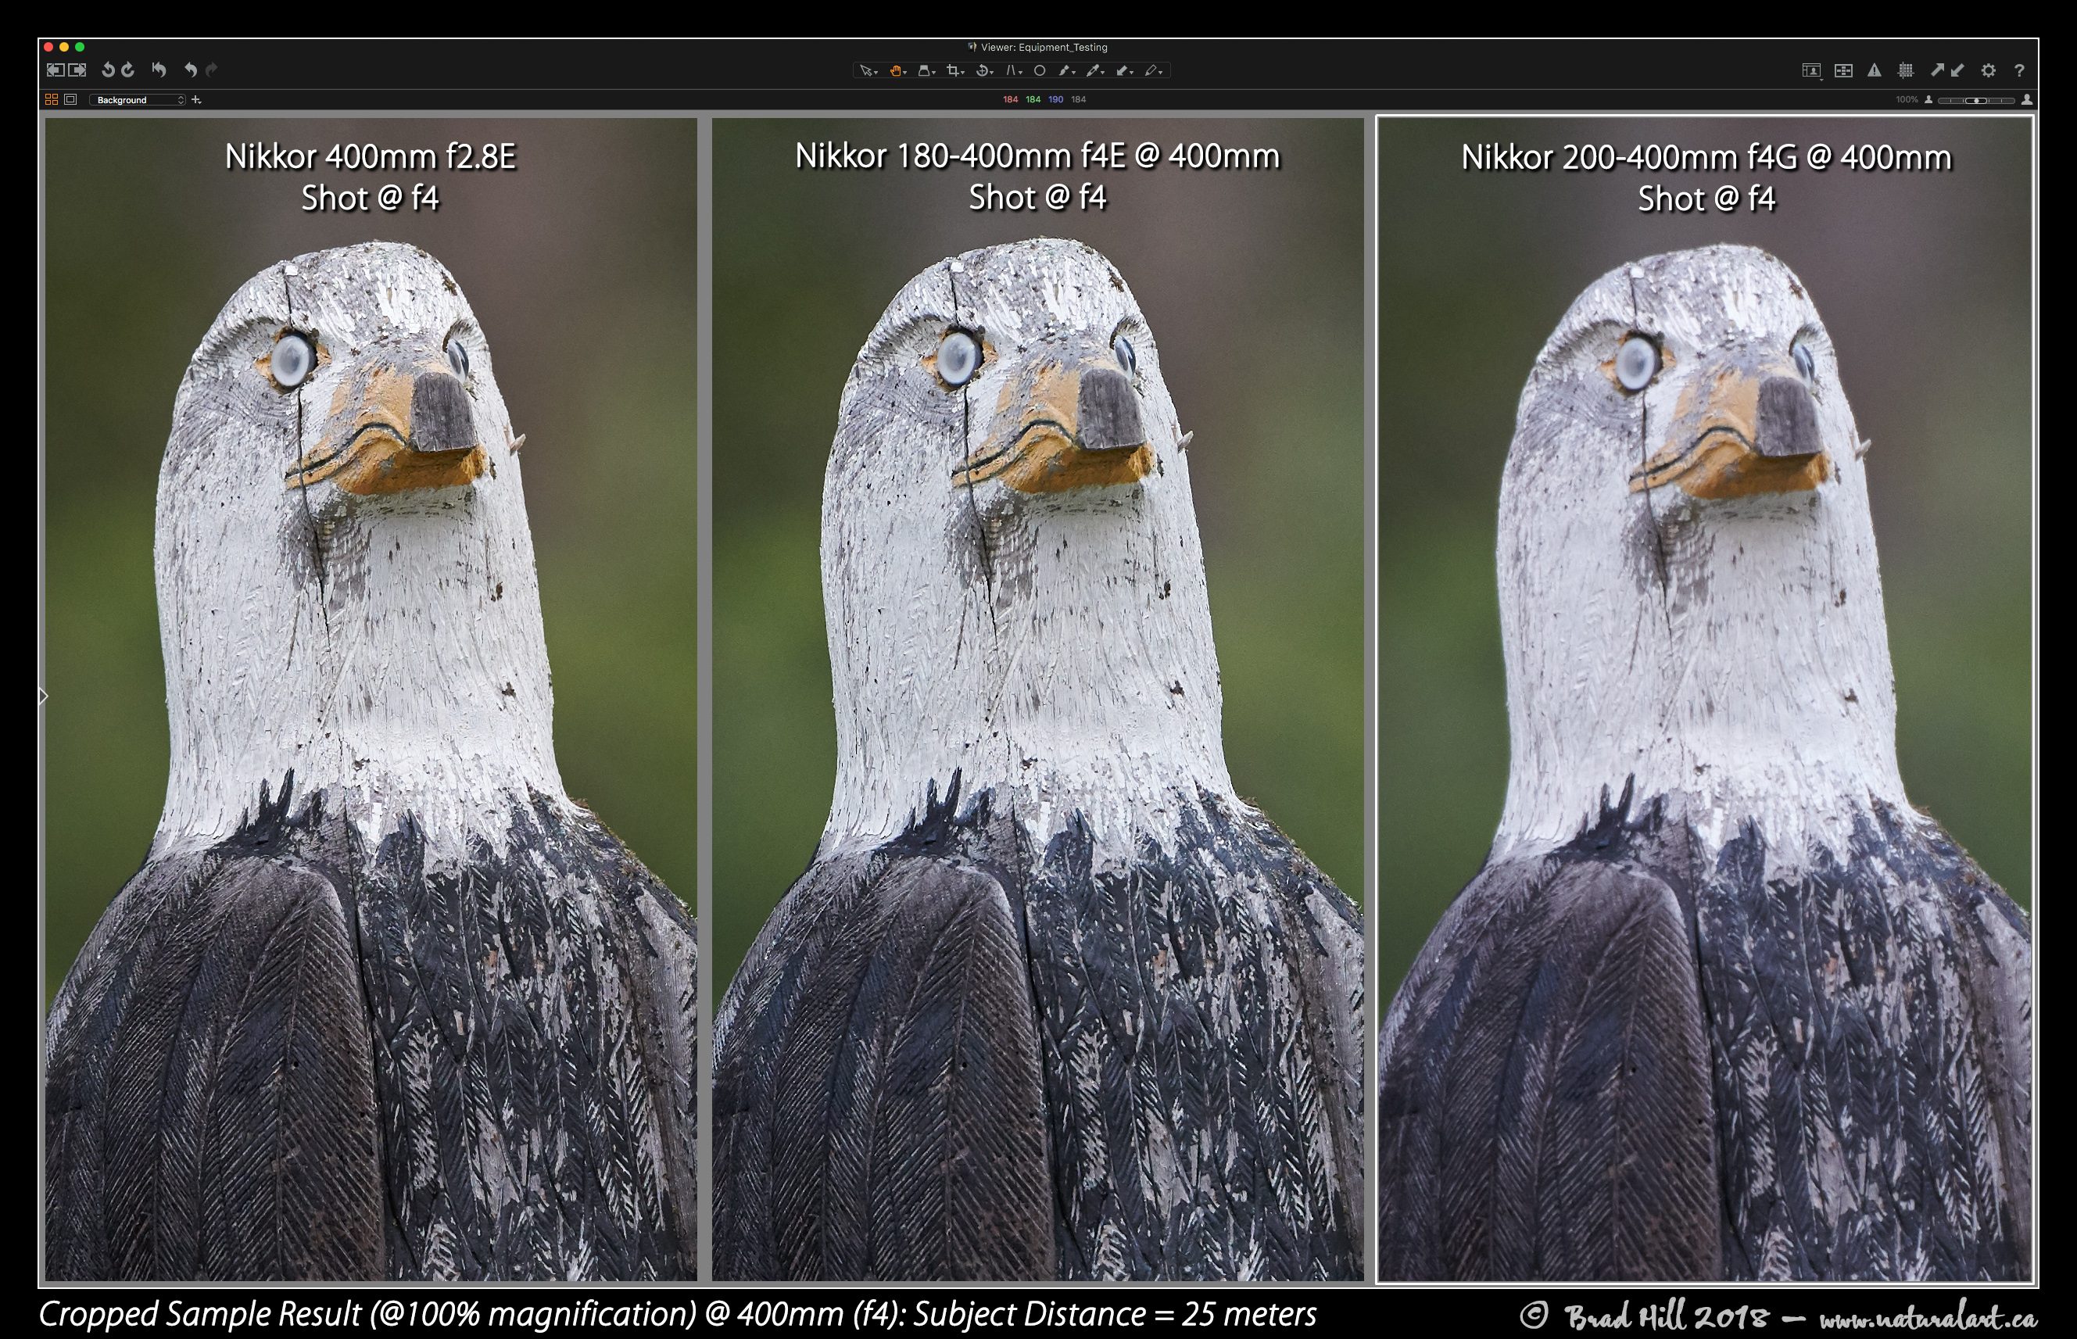Viewport: 2077px width, 1339px height.
Task: Rotate image clockwise
Action: tap(127, 70)
